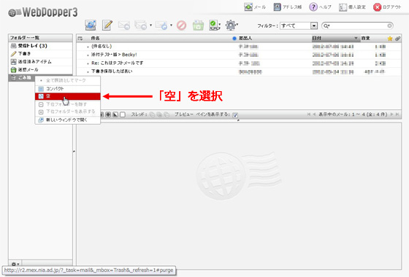
Task: Open the ヘルプ help page
Action: 320,7
